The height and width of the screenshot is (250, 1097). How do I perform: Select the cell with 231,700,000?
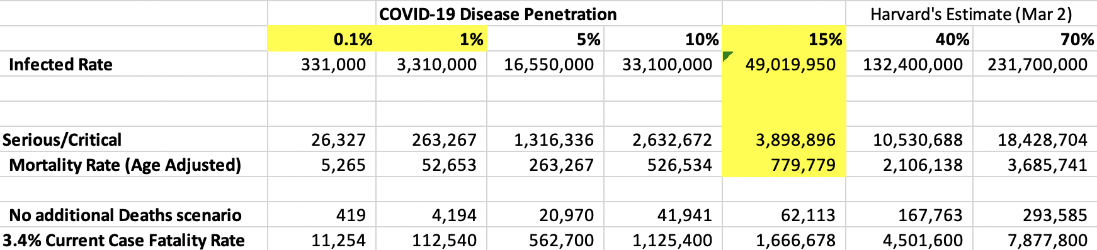[x=1035, y=64]
